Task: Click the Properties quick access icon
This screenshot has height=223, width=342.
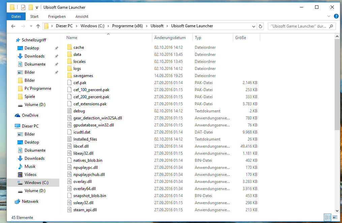Action: tap(23, 7)
